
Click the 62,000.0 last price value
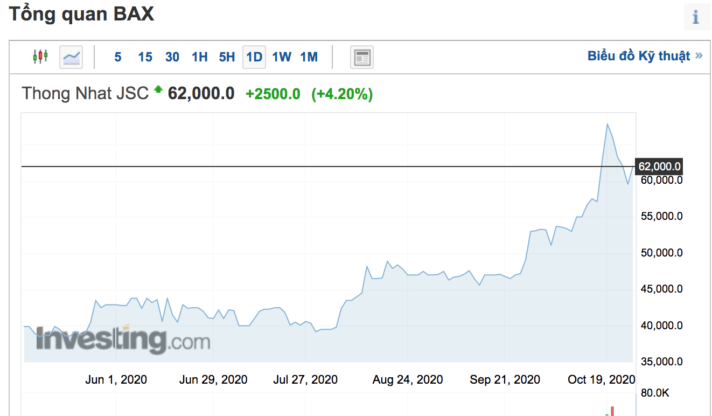pyautogui.click(x=201, y=94)
